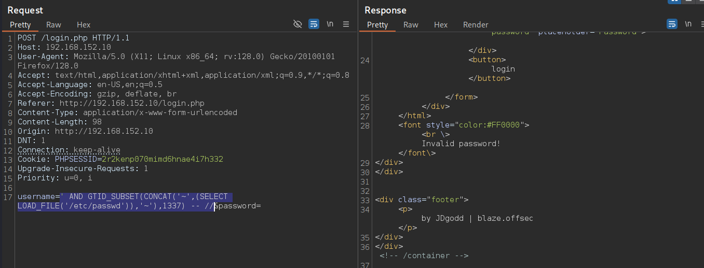This screenshot has width=704, height=268.
Task: Click the Priority: u=0, i header
Action: 55,178
